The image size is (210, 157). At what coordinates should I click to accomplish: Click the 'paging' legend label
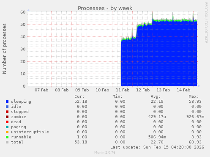click(19, 127)
